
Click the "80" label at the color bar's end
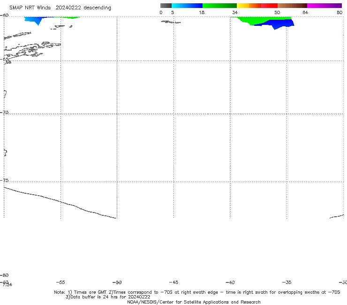(x=339, y=12)
